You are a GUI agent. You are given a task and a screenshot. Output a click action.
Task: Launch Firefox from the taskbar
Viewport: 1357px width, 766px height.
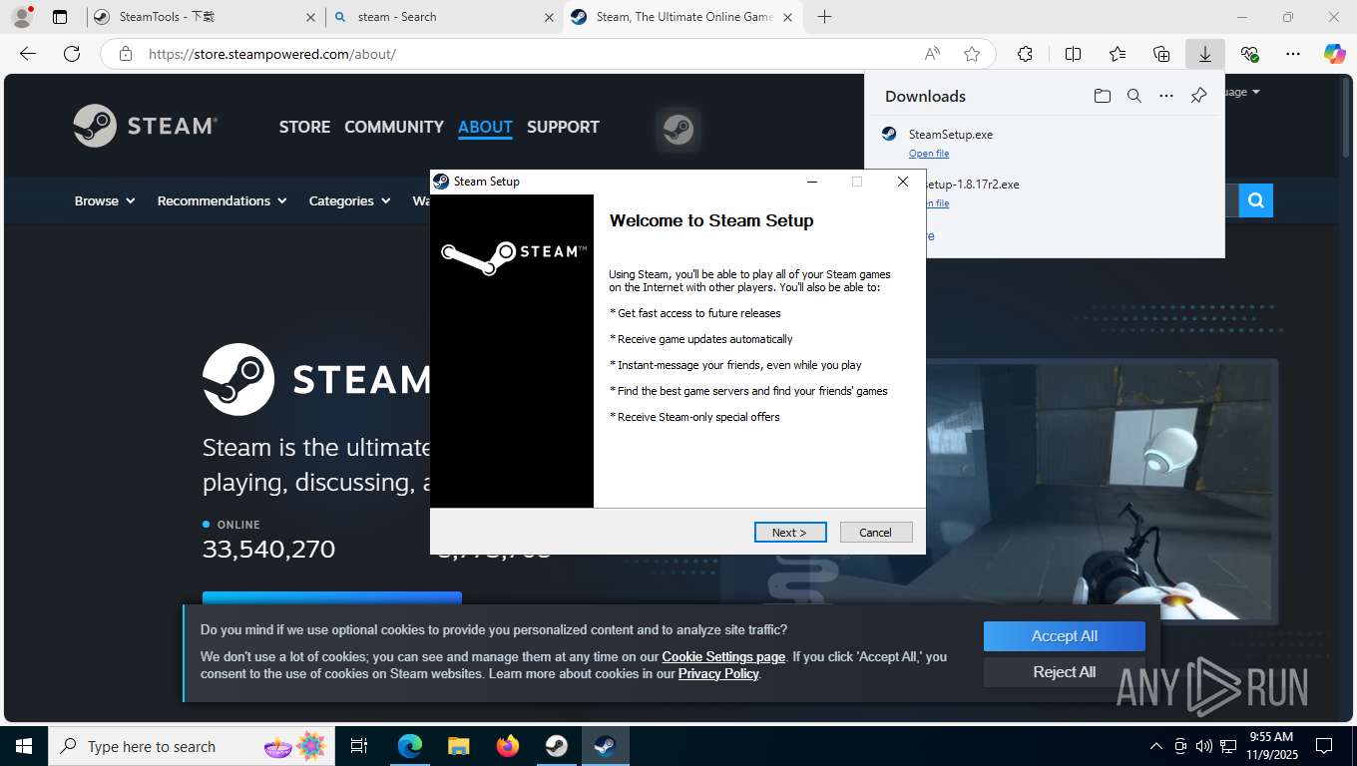coord(508,746)
